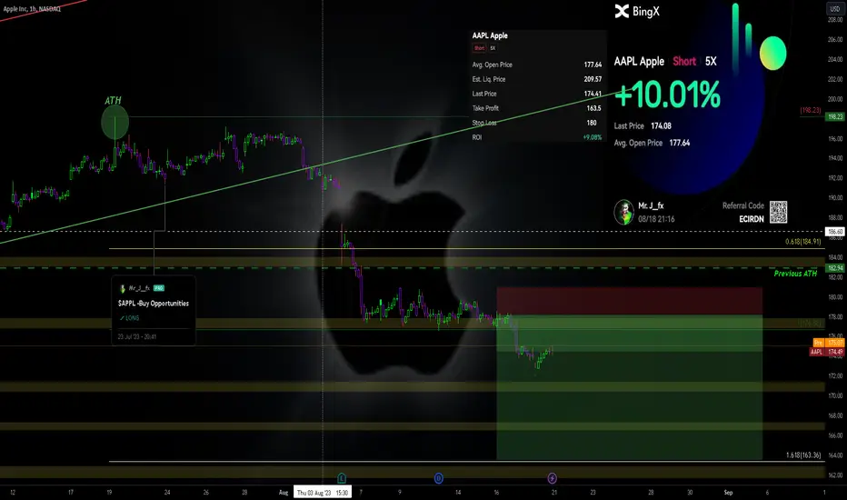
Task: Click the 162.00 price axis label
Action: [x=835, y=475]
